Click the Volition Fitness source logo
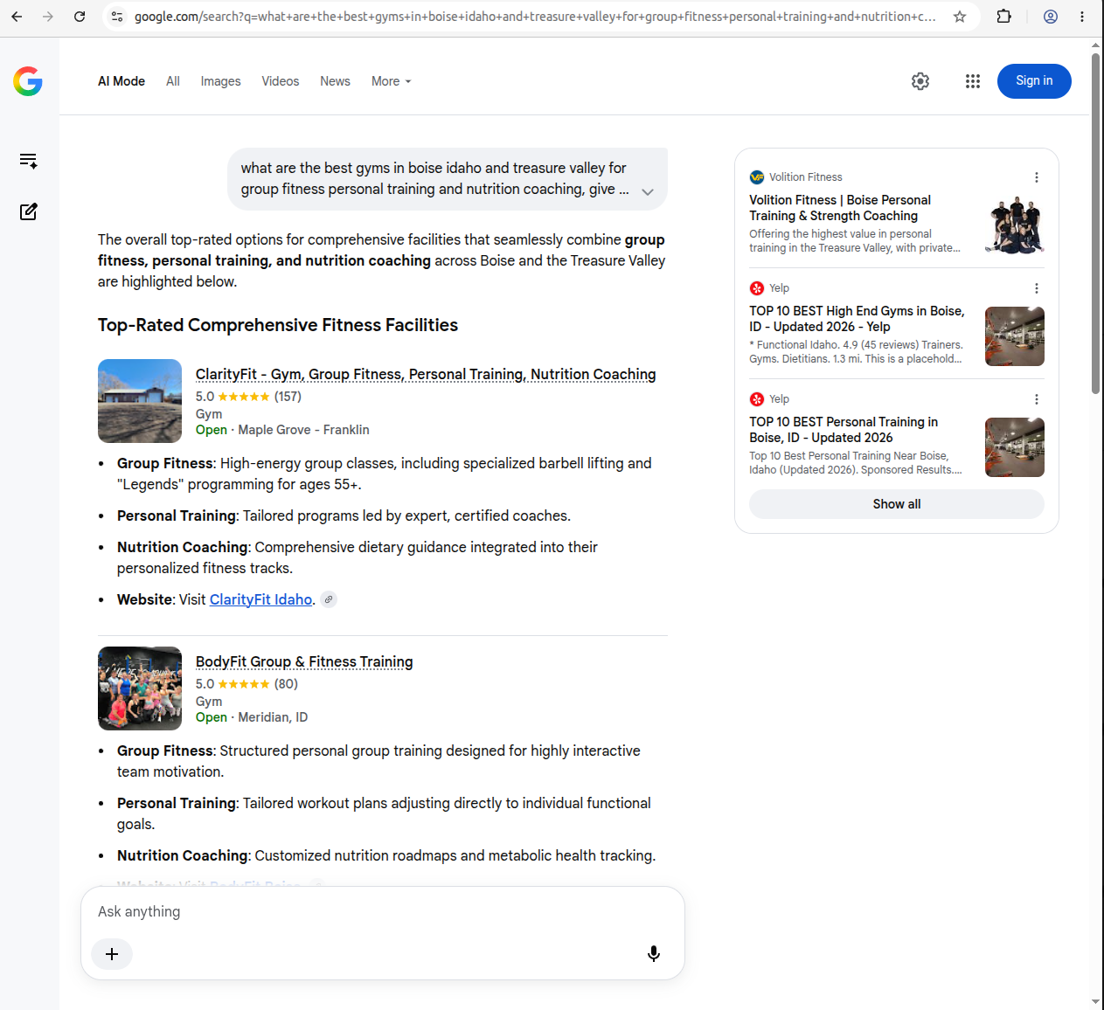 click(x=757, y=177)
